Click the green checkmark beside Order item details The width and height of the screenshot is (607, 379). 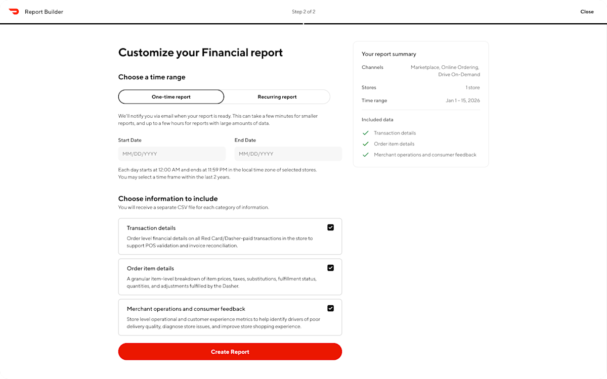365,144
